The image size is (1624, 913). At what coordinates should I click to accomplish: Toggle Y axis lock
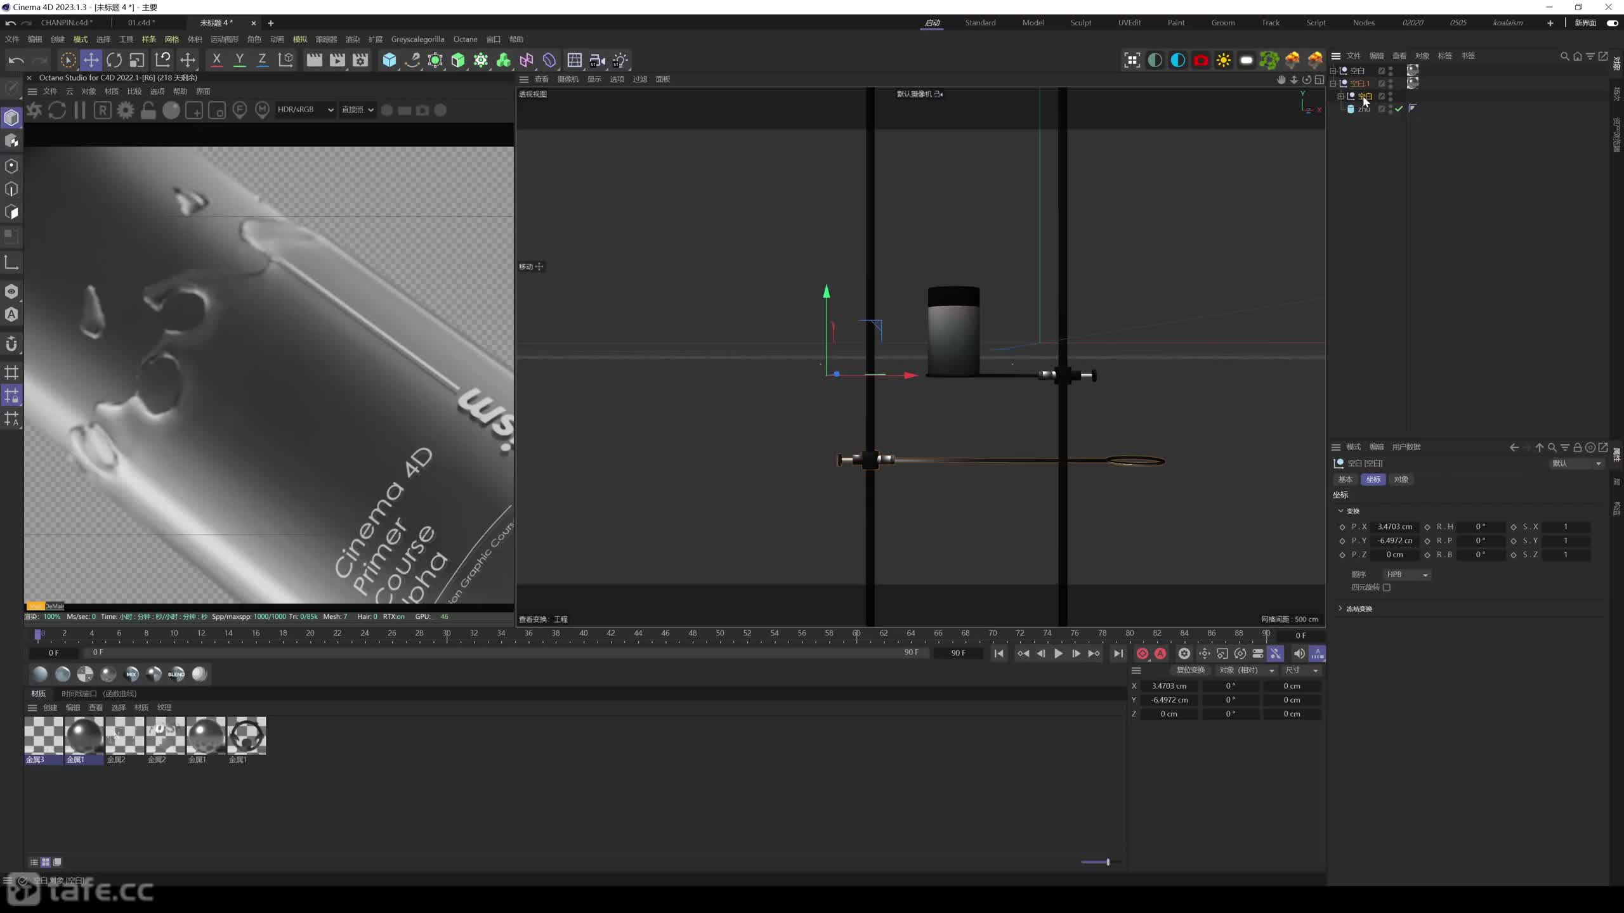pyautogui.click(x=240, y=60)
